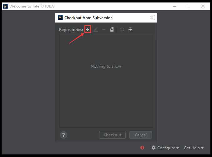Click the IntelliJ IDEA logo in title bar
The width and height of the screenshot is (212, 157).
click(5, 6)
